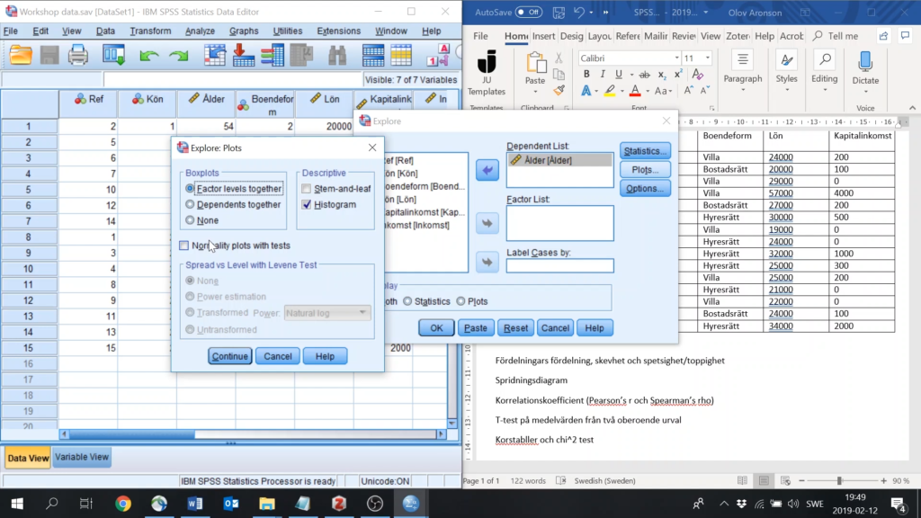Collapse the Word ribbon with the chevron
Image resolution: width=921 pixels, height=518 pixels.
pyautogui.click(x=912, y=108)
